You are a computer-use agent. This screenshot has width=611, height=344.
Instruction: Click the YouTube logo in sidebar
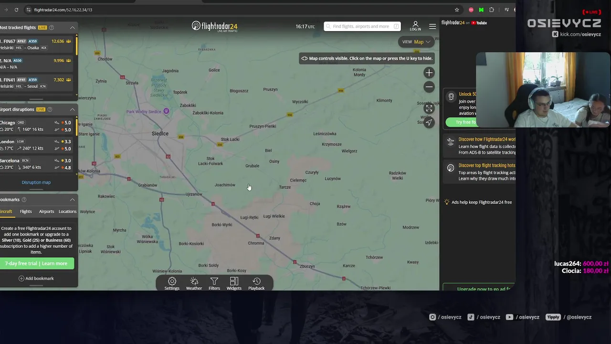479,23
